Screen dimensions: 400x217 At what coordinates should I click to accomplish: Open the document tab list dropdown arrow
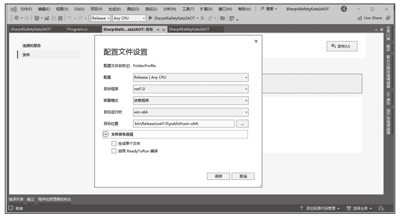(376, 30)
